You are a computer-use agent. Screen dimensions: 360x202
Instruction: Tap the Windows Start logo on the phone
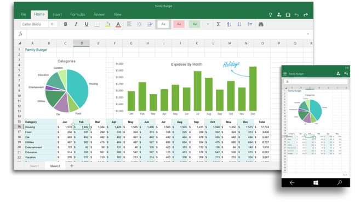316,182
